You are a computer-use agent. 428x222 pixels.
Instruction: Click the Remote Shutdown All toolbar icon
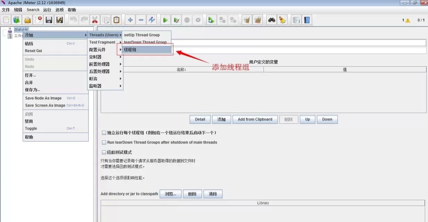click(233, 20)
